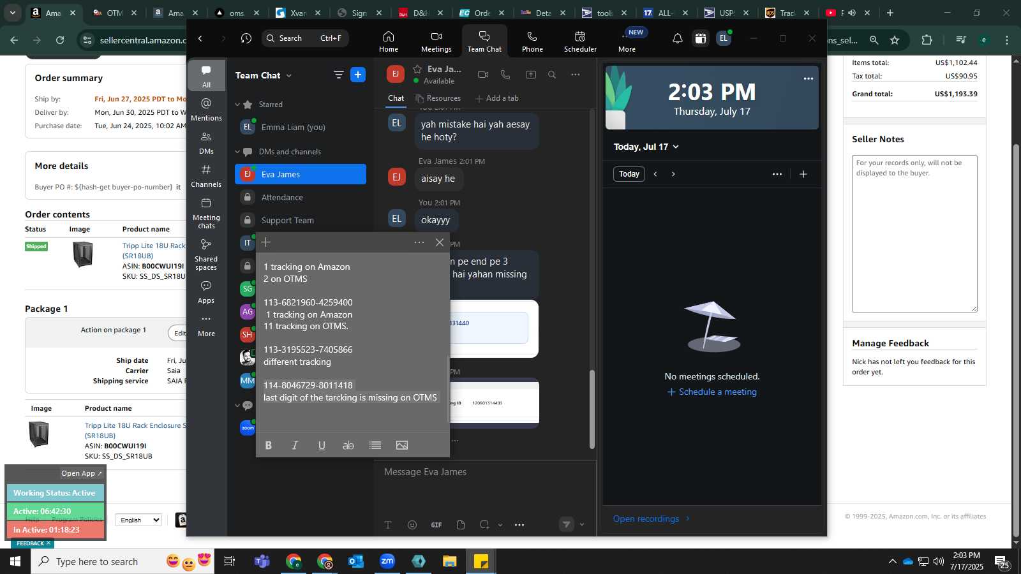Screen dimensions: 1021x574
Task: Click the new chat plus button
Action: point(358,75)
